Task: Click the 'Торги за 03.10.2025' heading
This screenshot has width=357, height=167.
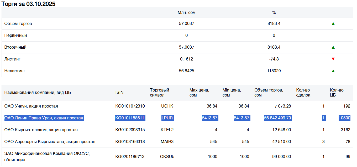Action: point(28,4)
